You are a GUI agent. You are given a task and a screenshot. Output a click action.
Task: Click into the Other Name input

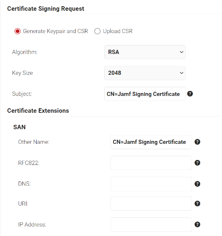coord(151,142)
